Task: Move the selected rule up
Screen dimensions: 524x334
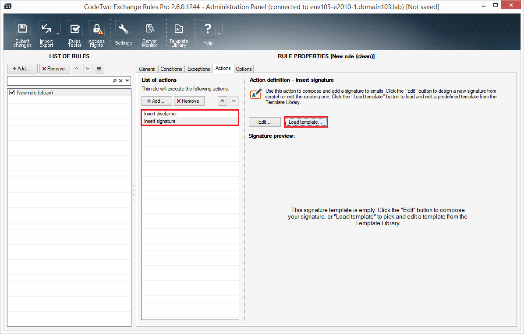Action: 77,69
